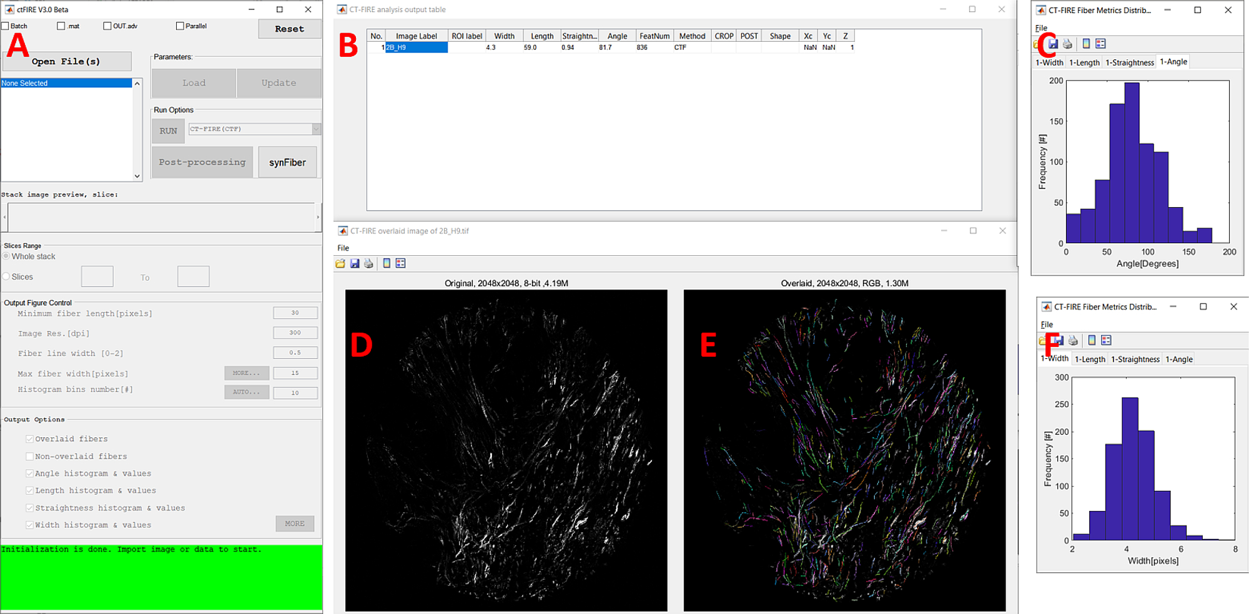Enable the Batch checkbox

point(5,26)
